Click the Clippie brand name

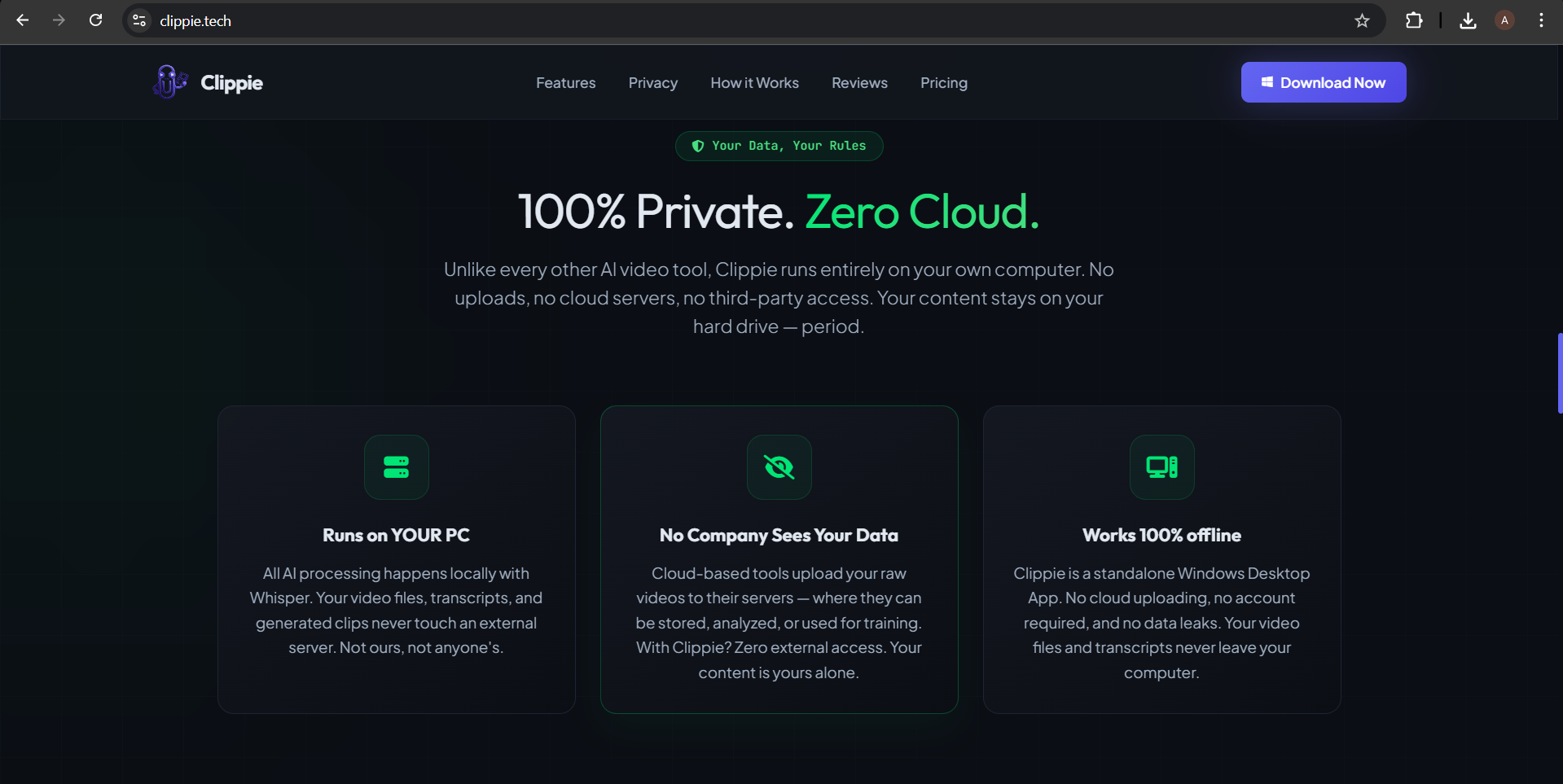point(231,83)
